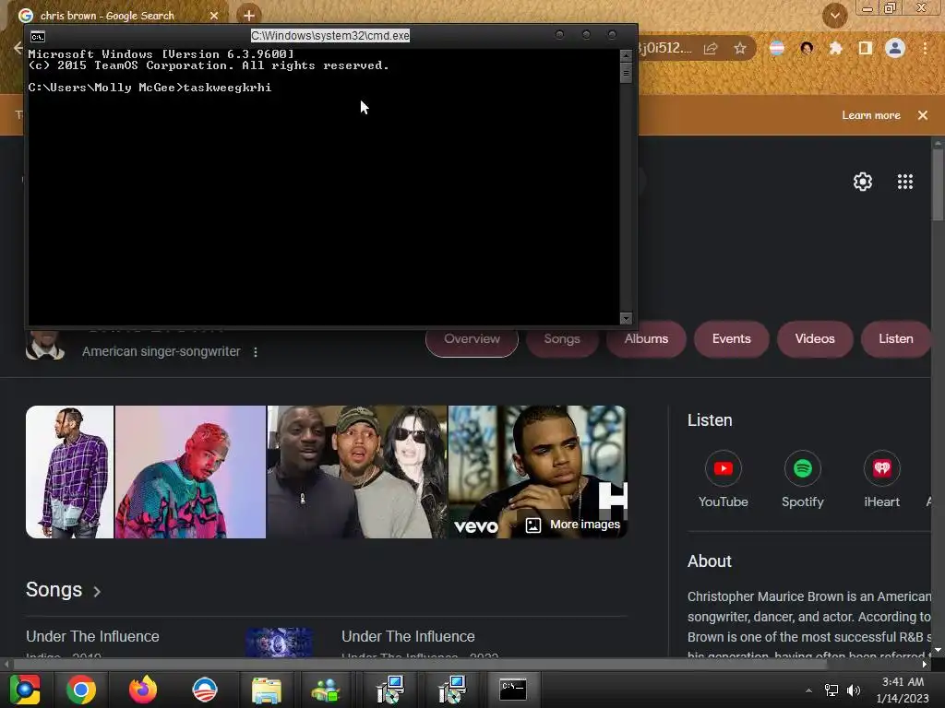Click the page horizontal scrollbar

[420, 664]
